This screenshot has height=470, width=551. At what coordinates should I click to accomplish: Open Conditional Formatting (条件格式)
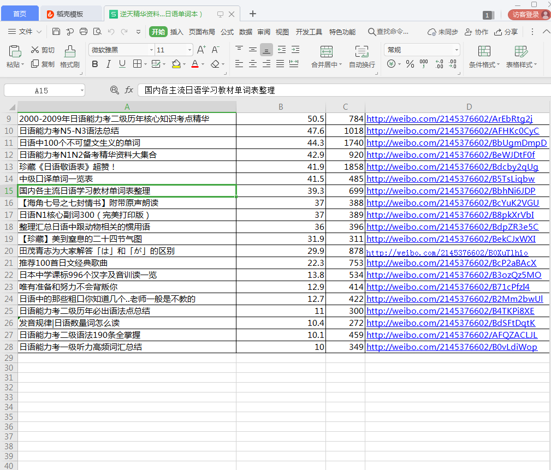(x=483, y=56)
